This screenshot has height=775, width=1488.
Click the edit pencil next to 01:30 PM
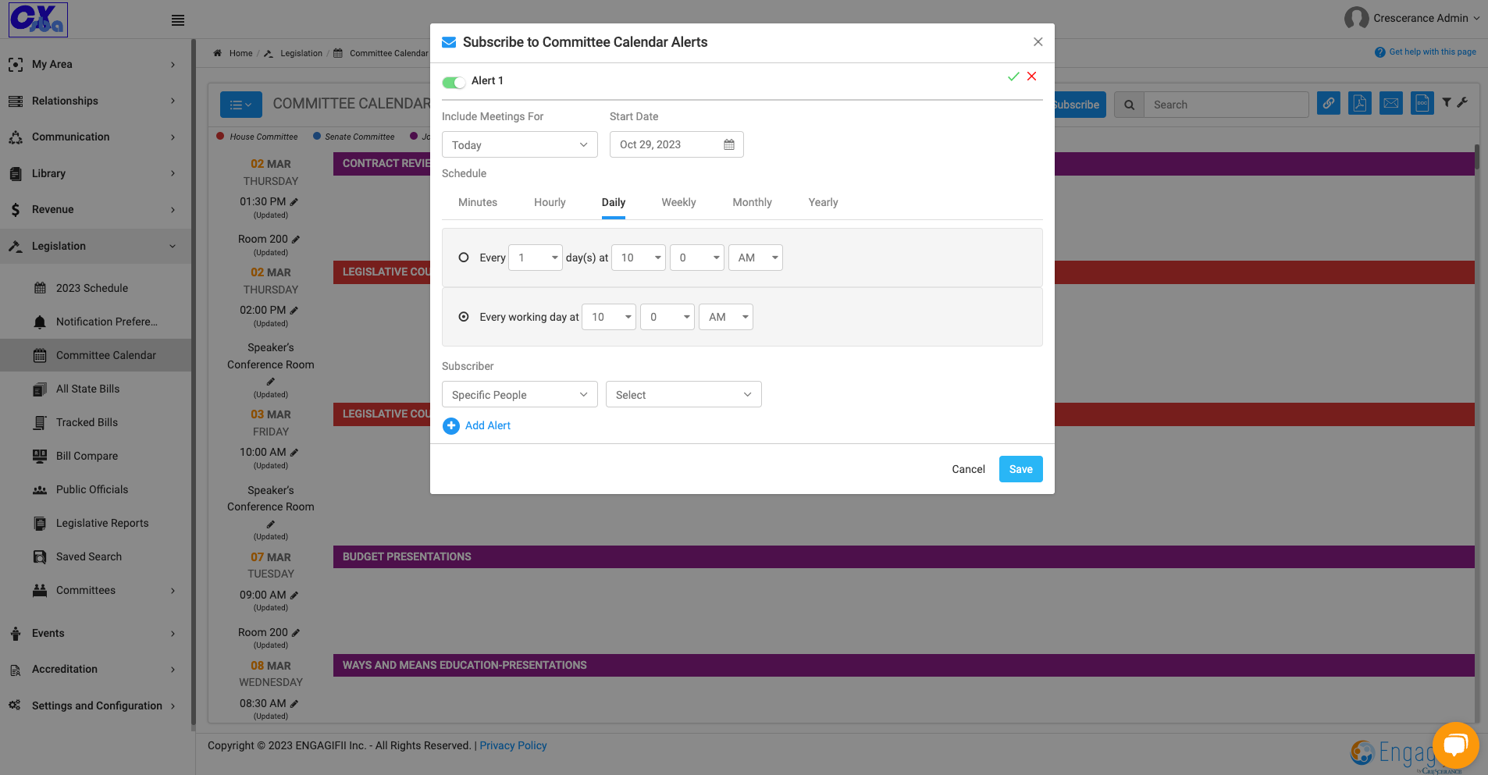294,202
